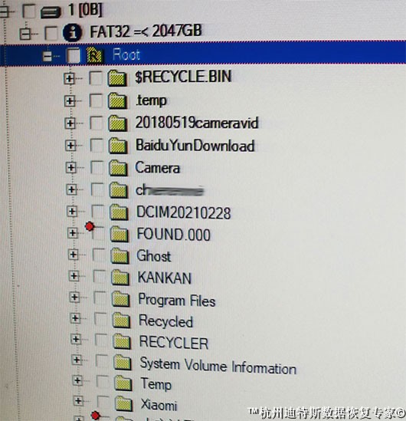Select the RECYCLER folder label
Viewport: 406px width, 421px height.
[174, 343]
